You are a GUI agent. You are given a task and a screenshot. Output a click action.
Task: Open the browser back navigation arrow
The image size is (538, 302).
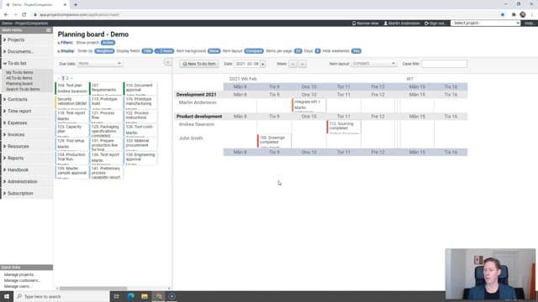(x=6, y=15)
